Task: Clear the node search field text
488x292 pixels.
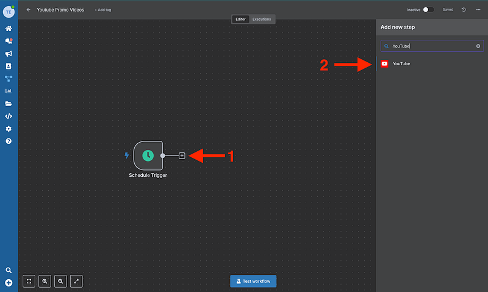Action: tap(478, 46)
